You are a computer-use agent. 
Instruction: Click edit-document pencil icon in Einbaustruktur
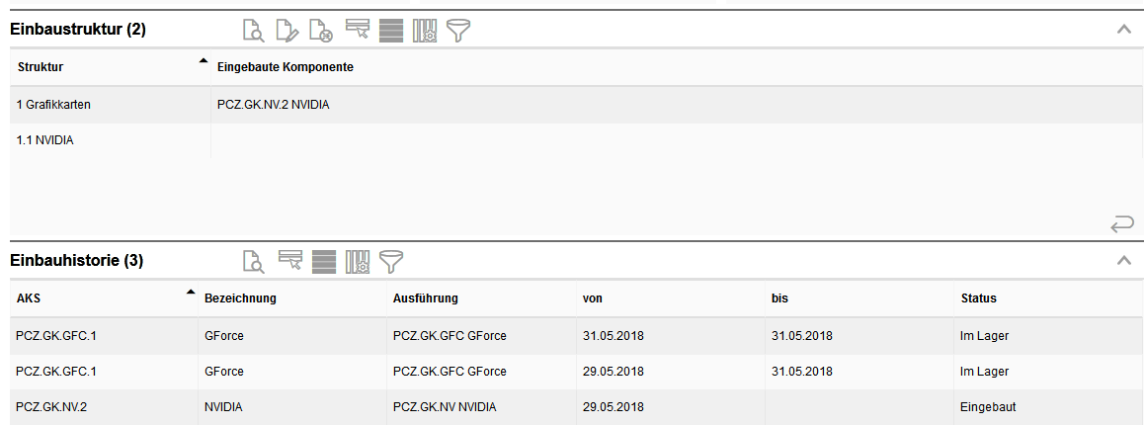click(286, 31)
